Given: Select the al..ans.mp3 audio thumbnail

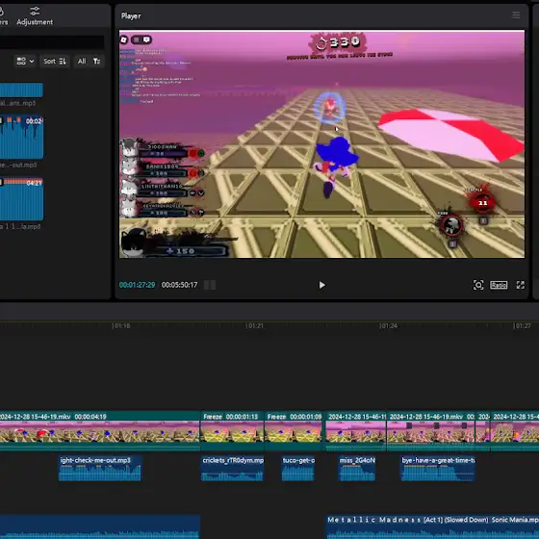Looking at the screenshot, I should pos(21,90).
